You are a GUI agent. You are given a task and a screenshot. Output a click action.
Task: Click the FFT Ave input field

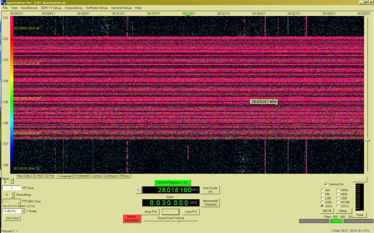coord(11,188)
